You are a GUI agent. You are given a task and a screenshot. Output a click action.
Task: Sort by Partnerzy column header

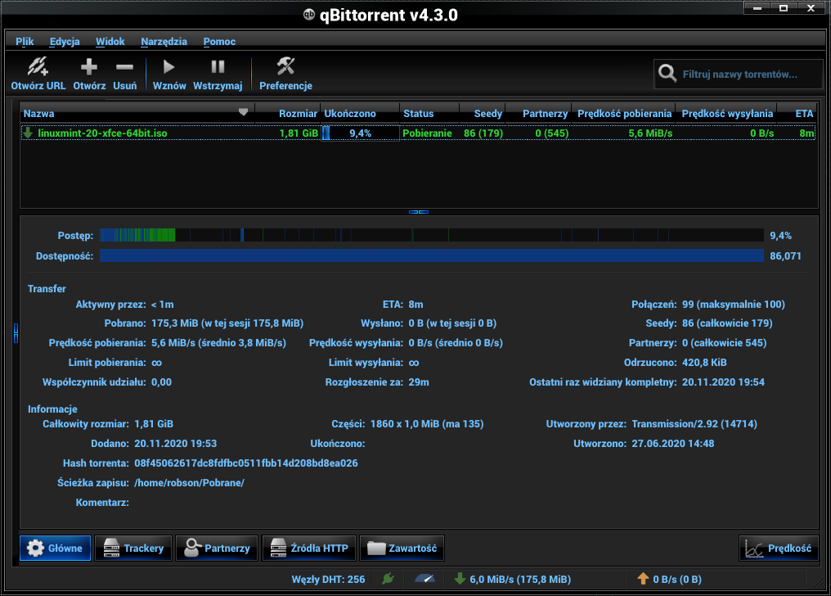[538, 114]
